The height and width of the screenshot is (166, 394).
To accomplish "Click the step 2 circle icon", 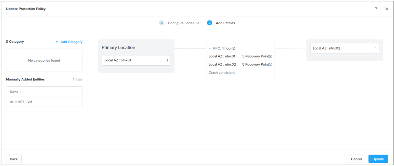I will click(x=209, y=23).
